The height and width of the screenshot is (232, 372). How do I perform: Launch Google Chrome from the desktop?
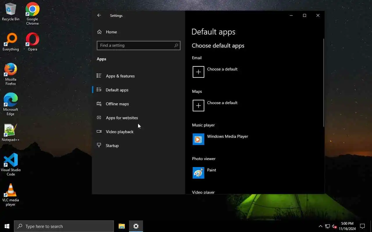32,14
